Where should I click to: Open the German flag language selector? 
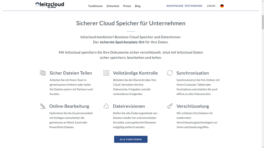(222, 6)
